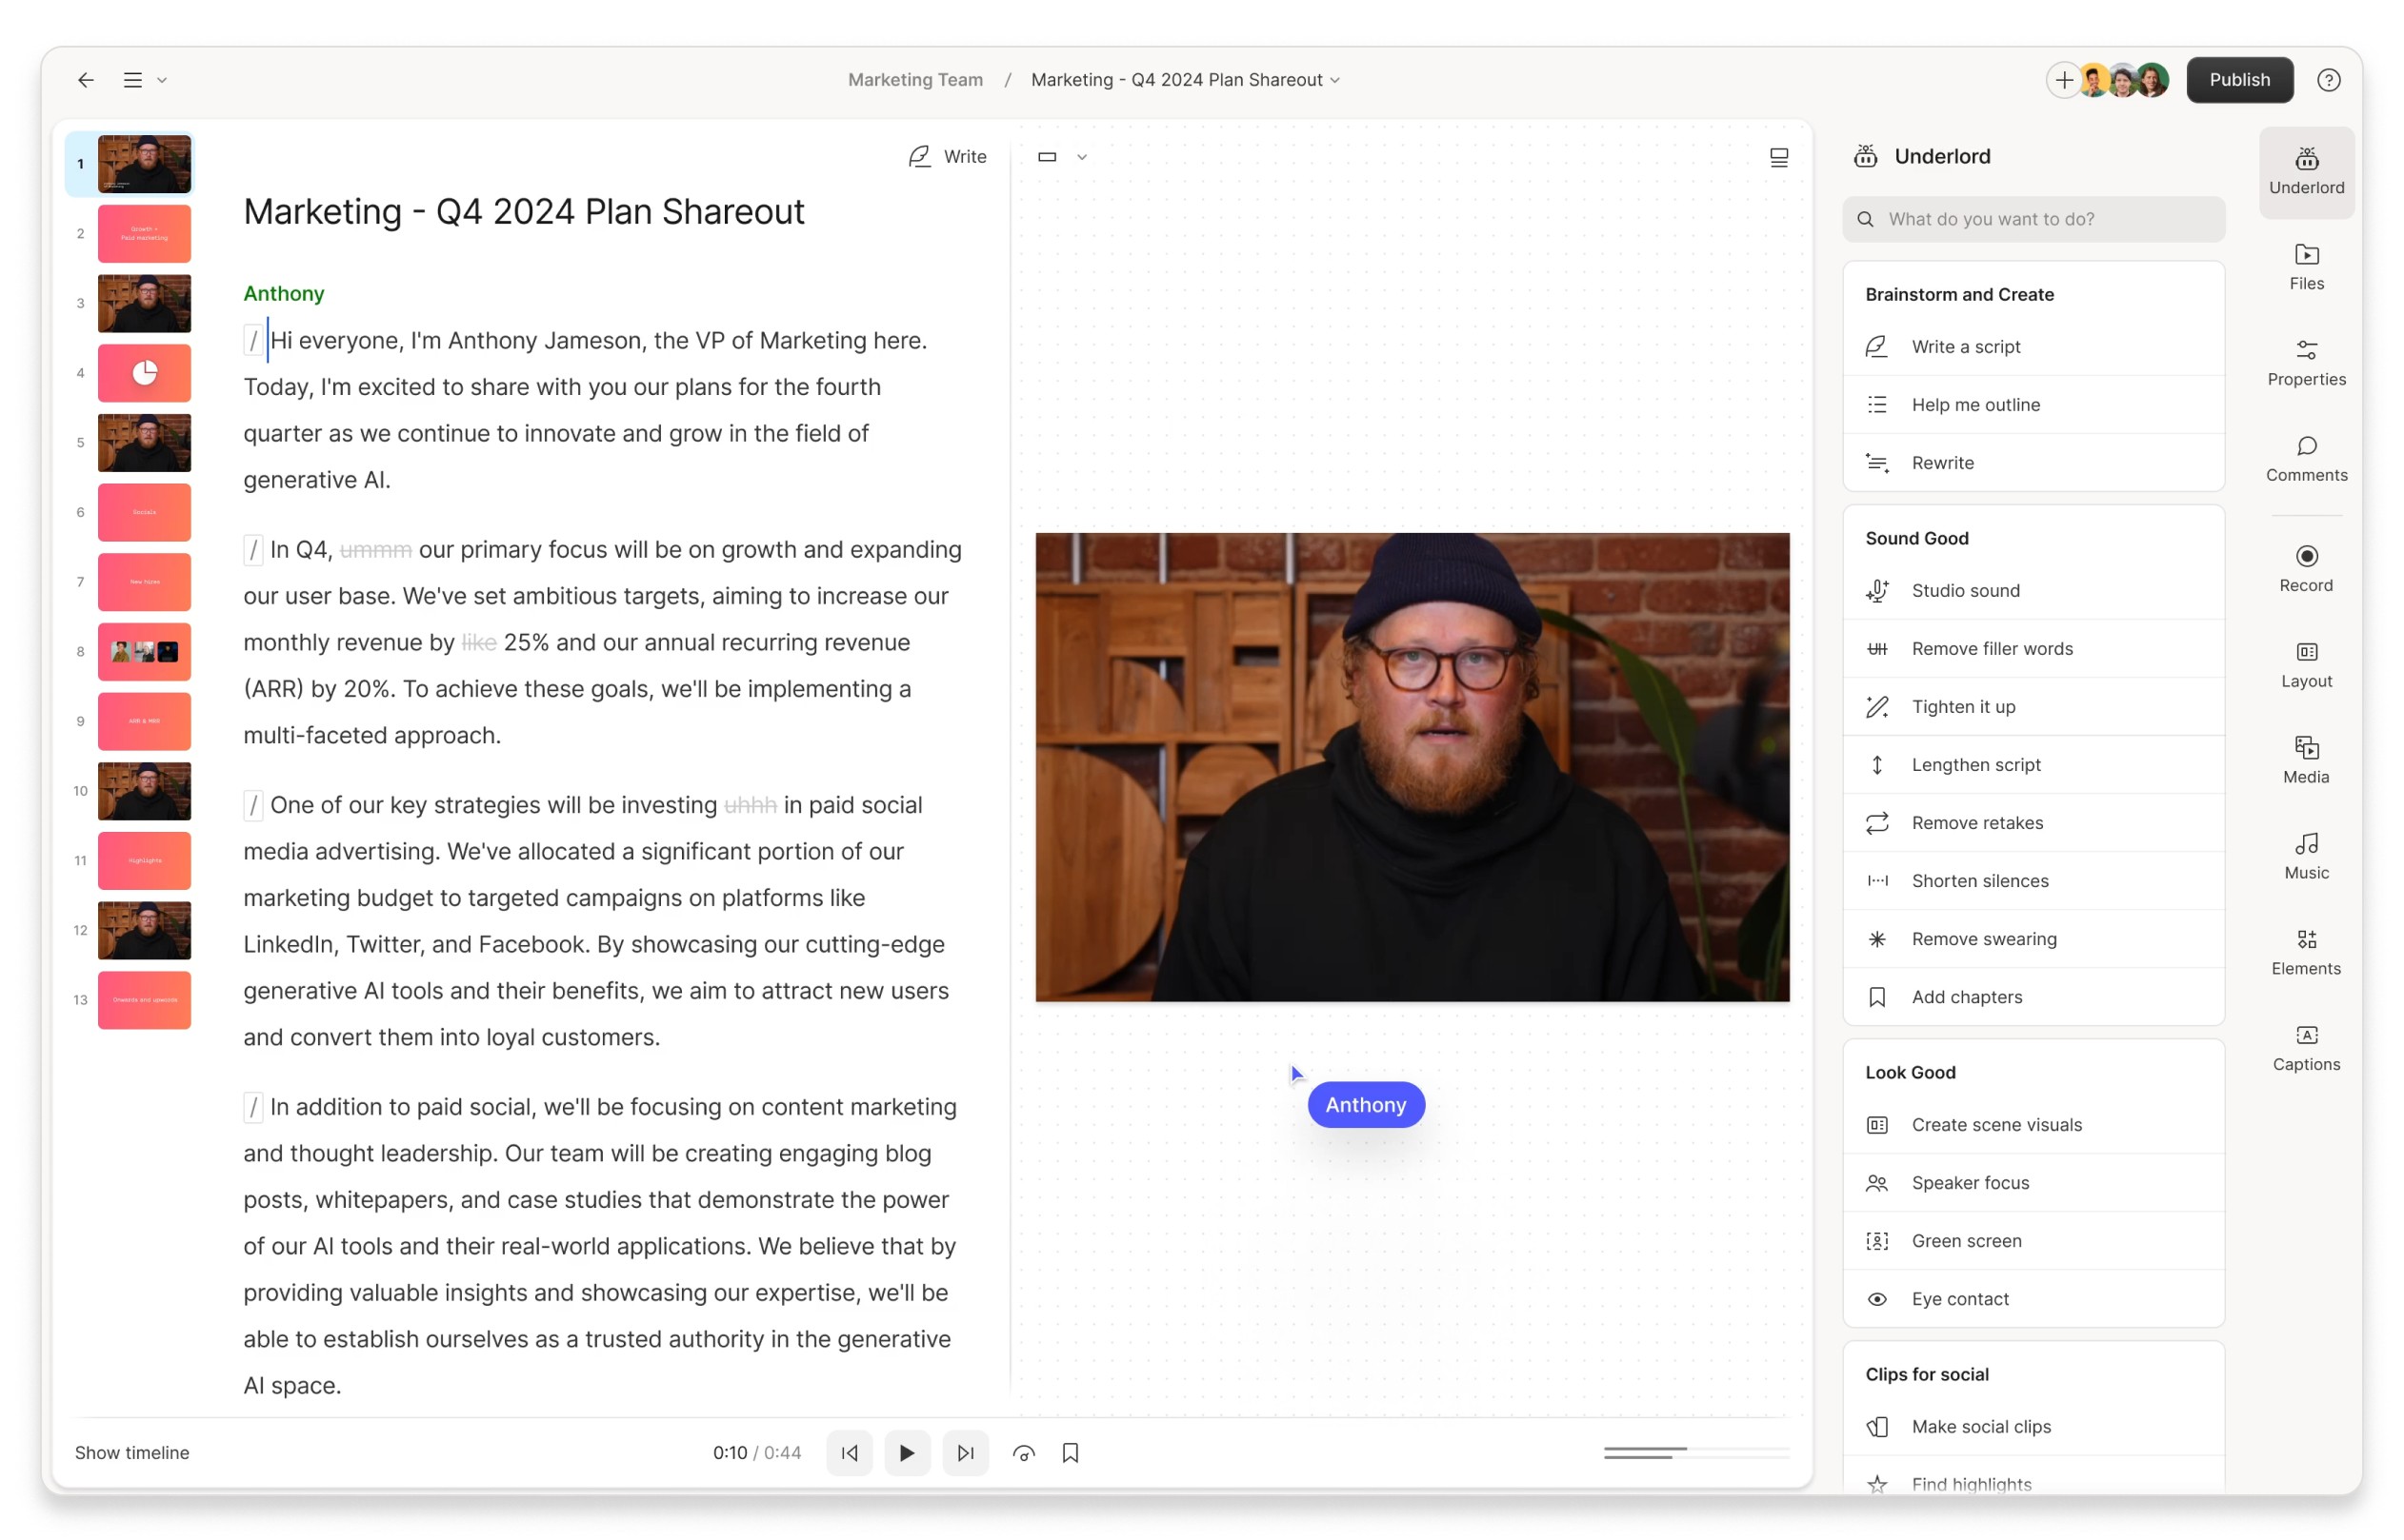The width and height of the screenshot is (2404, 1540).
Task: Open the project title dropdown chevron
Action: click(1334, 80)
